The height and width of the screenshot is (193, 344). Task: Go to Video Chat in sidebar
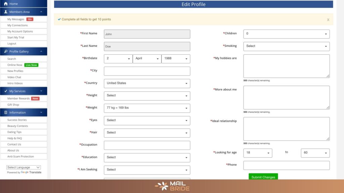14,77
